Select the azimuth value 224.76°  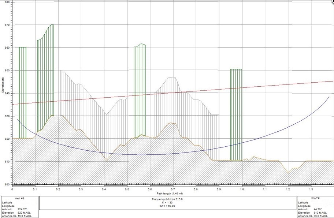click(x=23, y=210)
